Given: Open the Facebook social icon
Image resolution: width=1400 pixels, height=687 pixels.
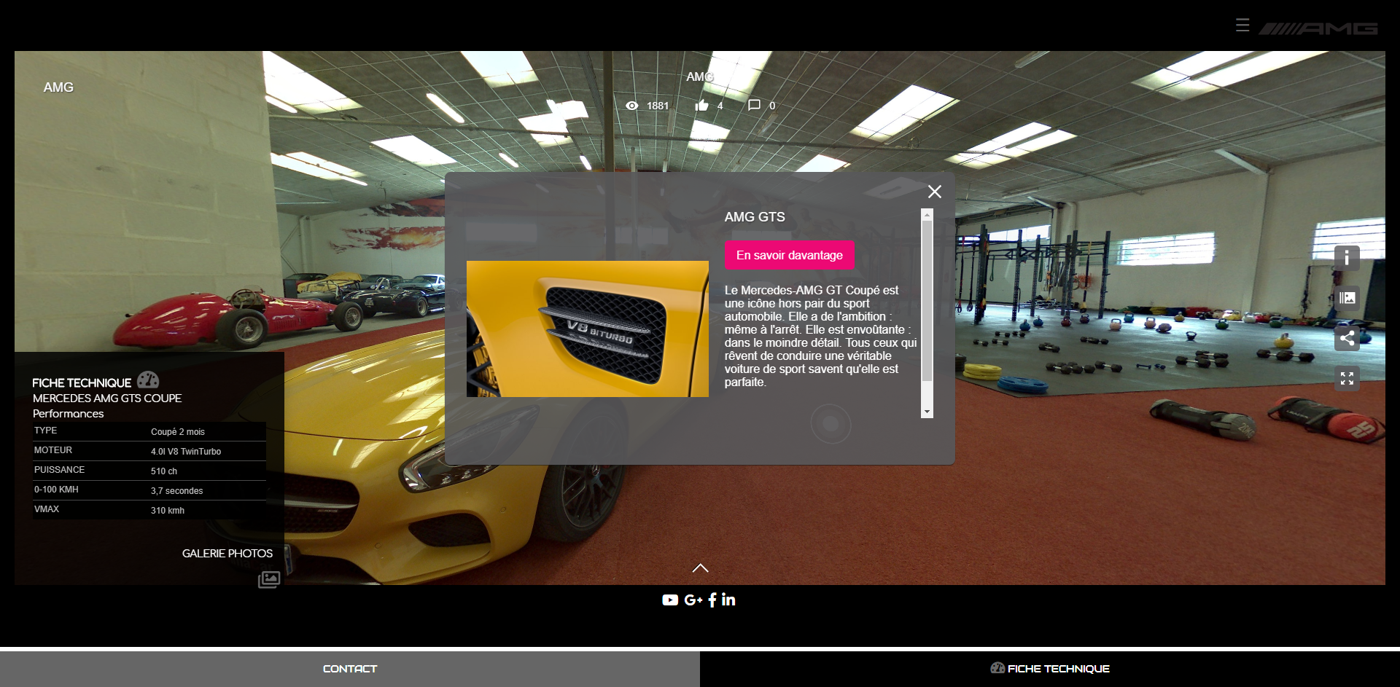Looking at the screenshot, I should tap(712, 600).
